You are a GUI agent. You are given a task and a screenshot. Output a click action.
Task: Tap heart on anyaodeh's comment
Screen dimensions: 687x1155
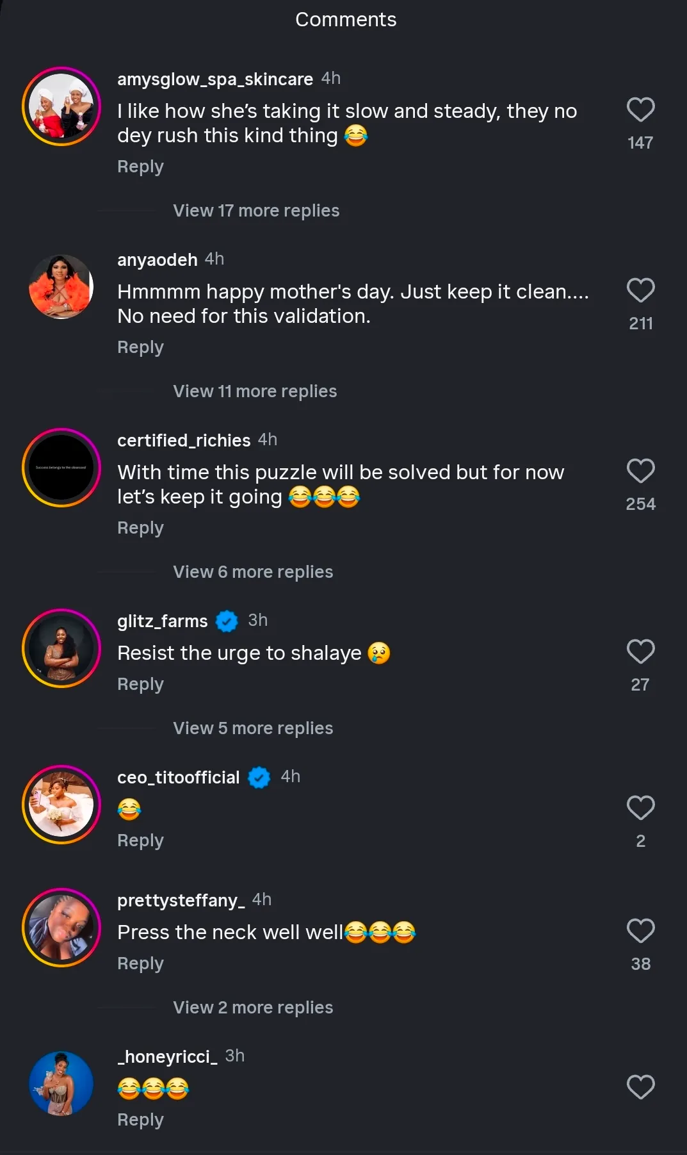640,290
